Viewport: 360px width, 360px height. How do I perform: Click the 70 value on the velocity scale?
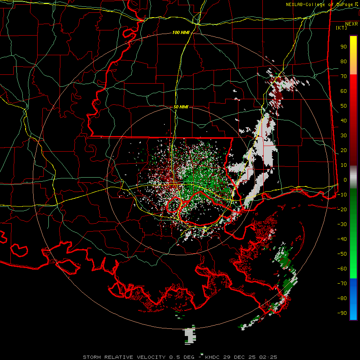point(344,76)
